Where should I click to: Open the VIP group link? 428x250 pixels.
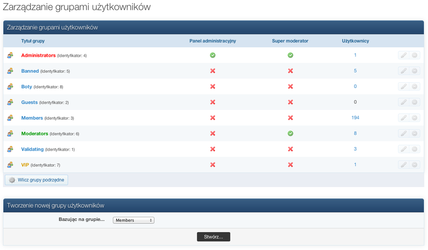tap(25, 165)
